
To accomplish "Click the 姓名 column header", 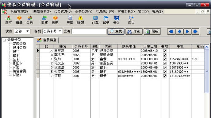I will click(x=63, y=46).
